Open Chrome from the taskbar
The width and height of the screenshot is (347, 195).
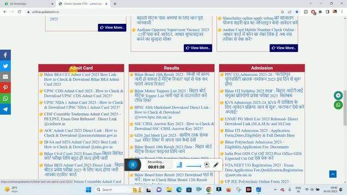(x=209, y=190)
